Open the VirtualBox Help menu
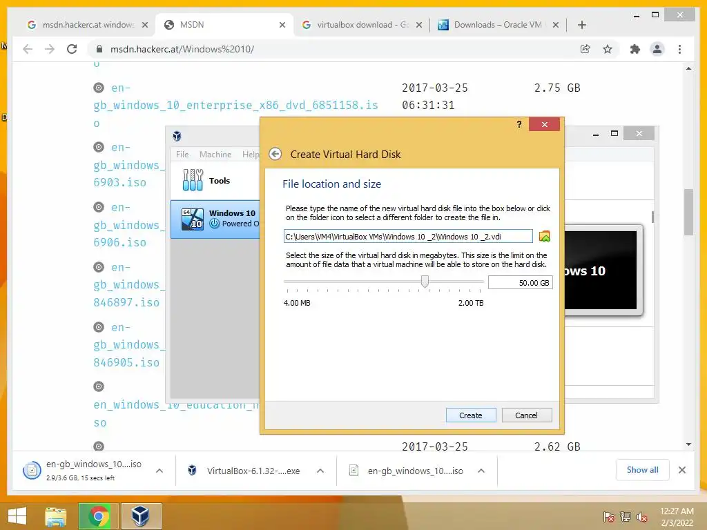 (x=250, y=154)
